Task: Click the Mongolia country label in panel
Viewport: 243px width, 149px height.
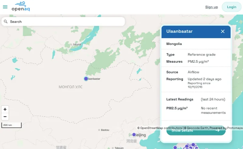Action: [174, 44]
